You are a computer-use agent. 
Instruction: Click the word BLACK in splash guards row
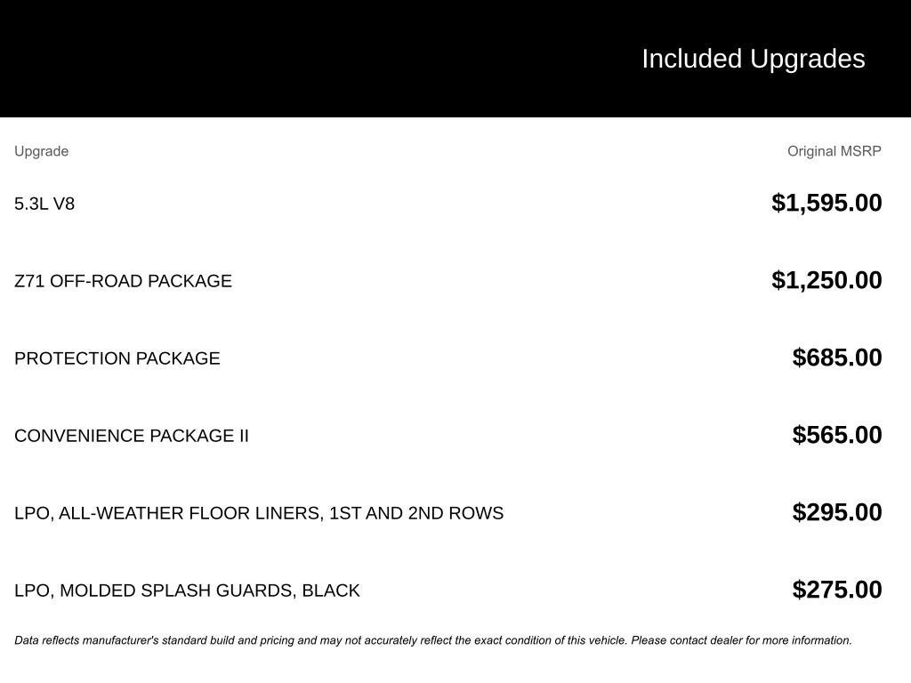331,591
